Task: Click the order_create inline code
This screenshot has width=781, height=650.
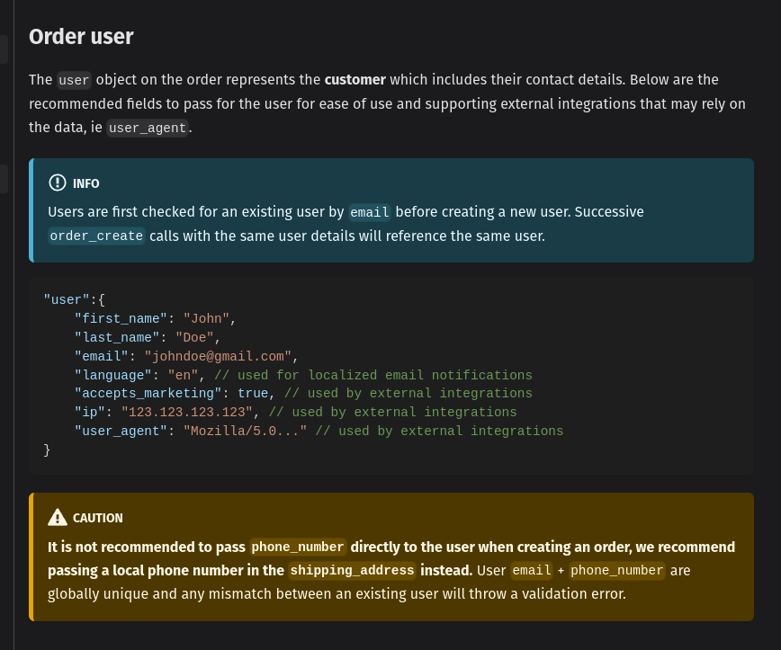Action: pyautogui.click(x=96, y=236)
